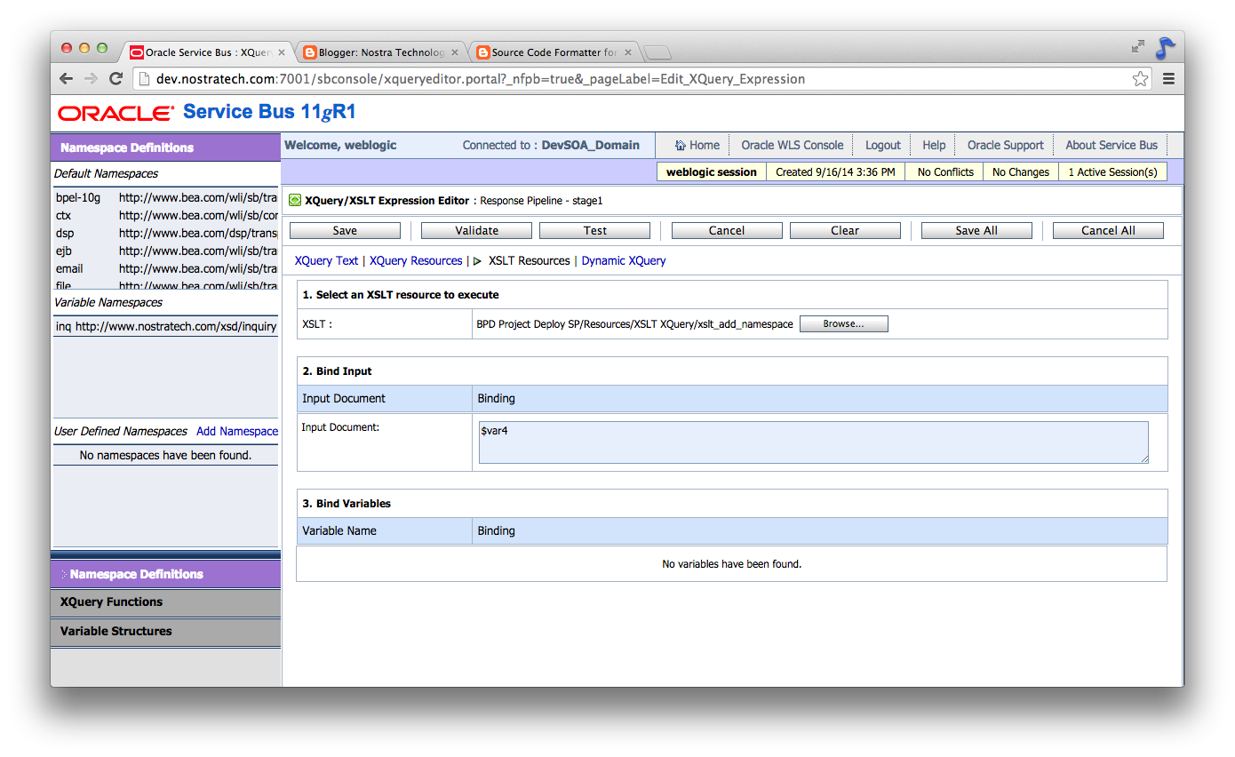
Task: Open Oracle Support link
Action: [1006, 146]
